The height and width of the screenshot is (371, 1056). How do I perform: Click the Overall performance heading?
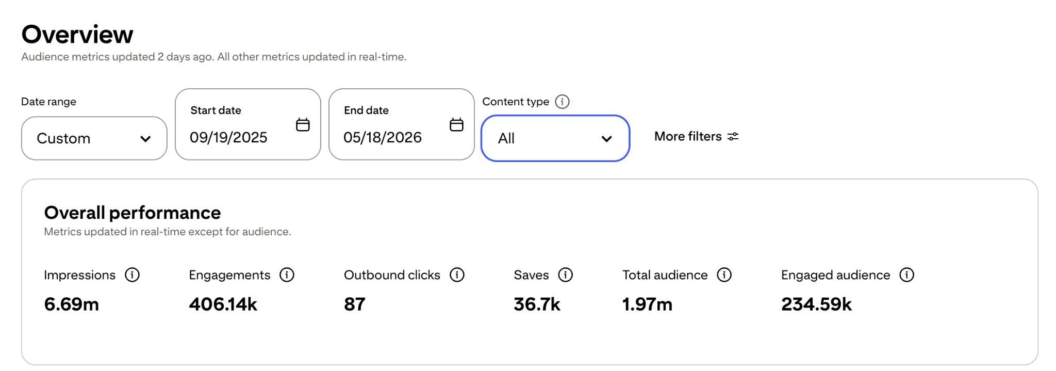click(x=133, y=213)
